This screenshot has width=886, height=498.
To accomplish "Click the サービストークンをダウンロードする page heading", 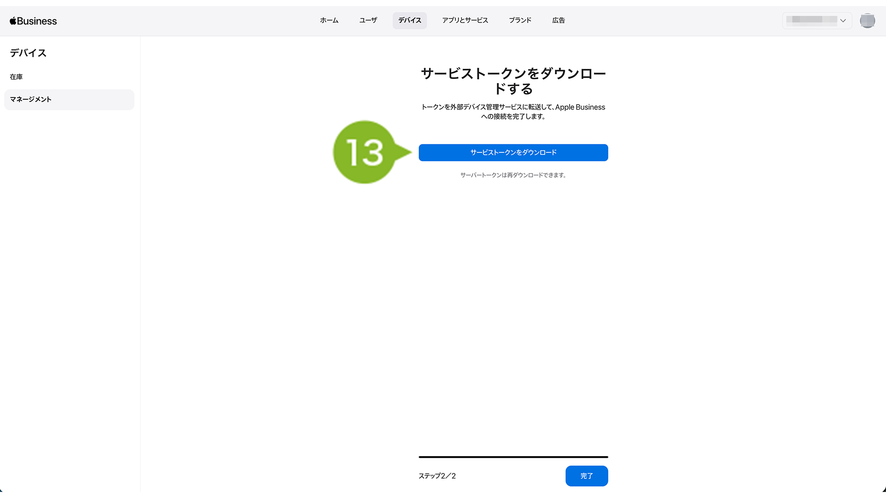I will [x=513, y=81].
